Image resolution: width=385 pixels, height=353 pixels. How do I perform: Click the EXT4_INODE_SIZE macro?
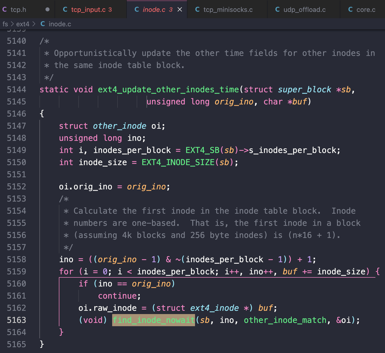click(x=178, y=162)
